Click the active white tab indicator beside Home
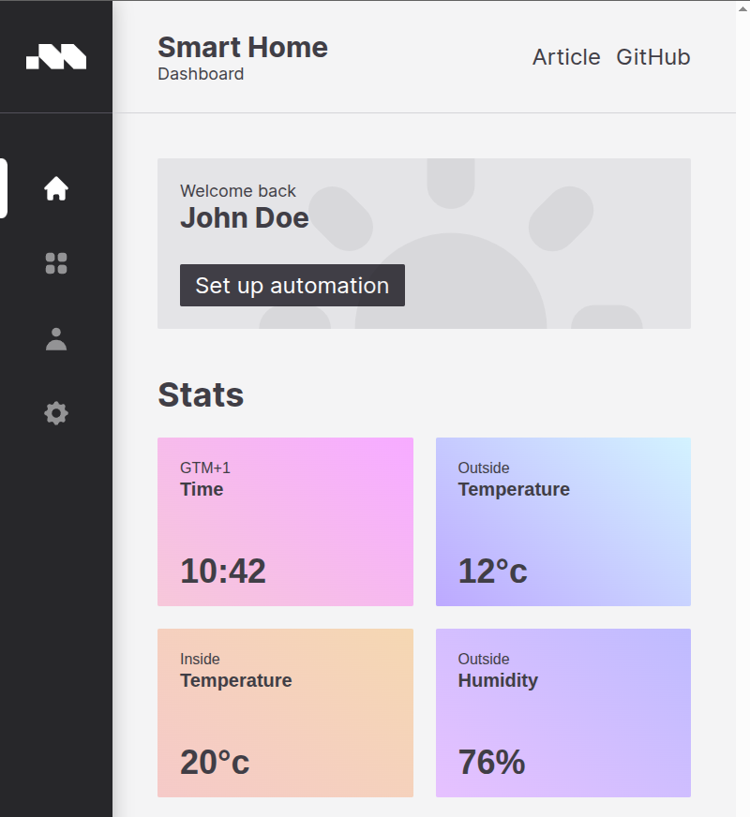 3,188
